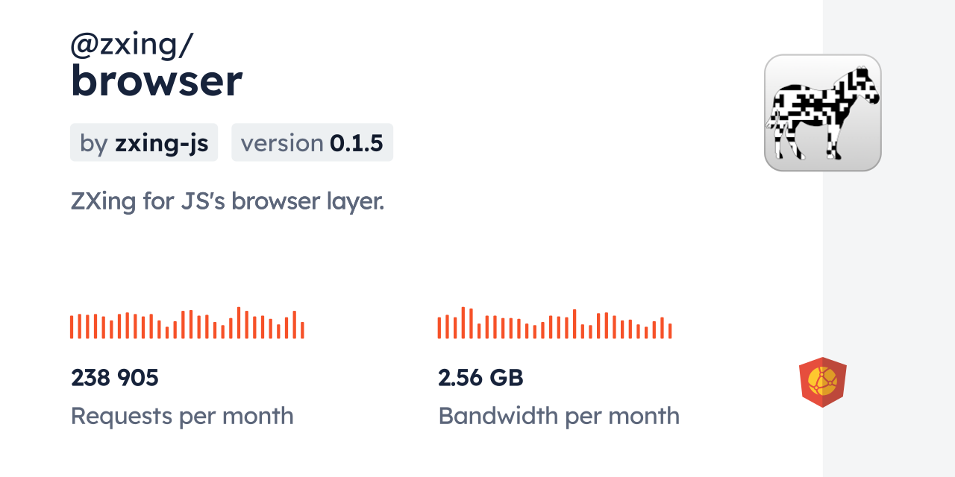
Task: Click the "ZXing for JS's browser layer." description
Action: coord(228,201)
